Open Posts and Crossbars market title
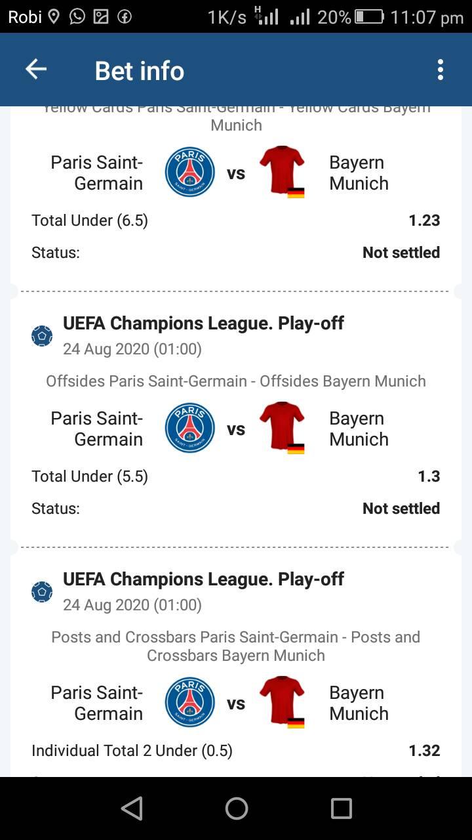 pyautogui.click(x=236, y=646)
